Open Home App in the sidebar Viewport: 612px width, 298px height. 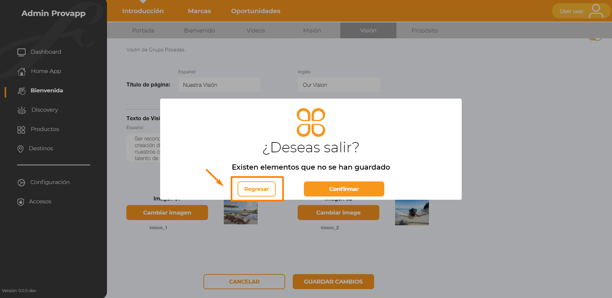46,71
